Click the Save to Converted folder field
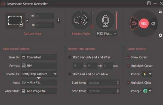 coord(39,57)
